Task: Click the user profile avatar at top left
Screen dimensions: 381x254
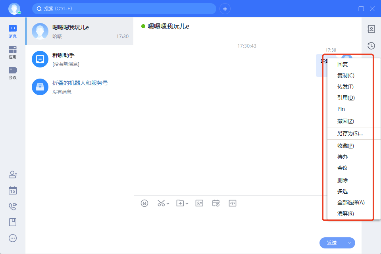Action: [x=14, y=9]
